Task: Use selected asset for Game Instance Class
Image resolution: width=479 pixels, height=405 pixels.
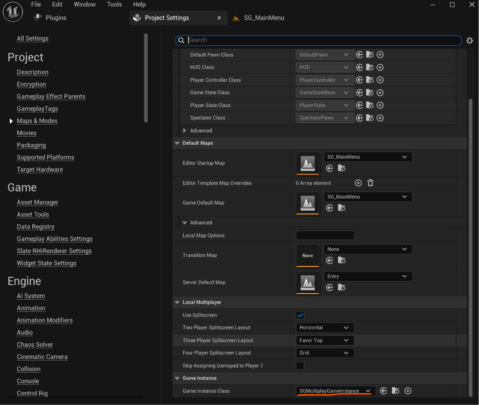Action: (x=384, y=390)
